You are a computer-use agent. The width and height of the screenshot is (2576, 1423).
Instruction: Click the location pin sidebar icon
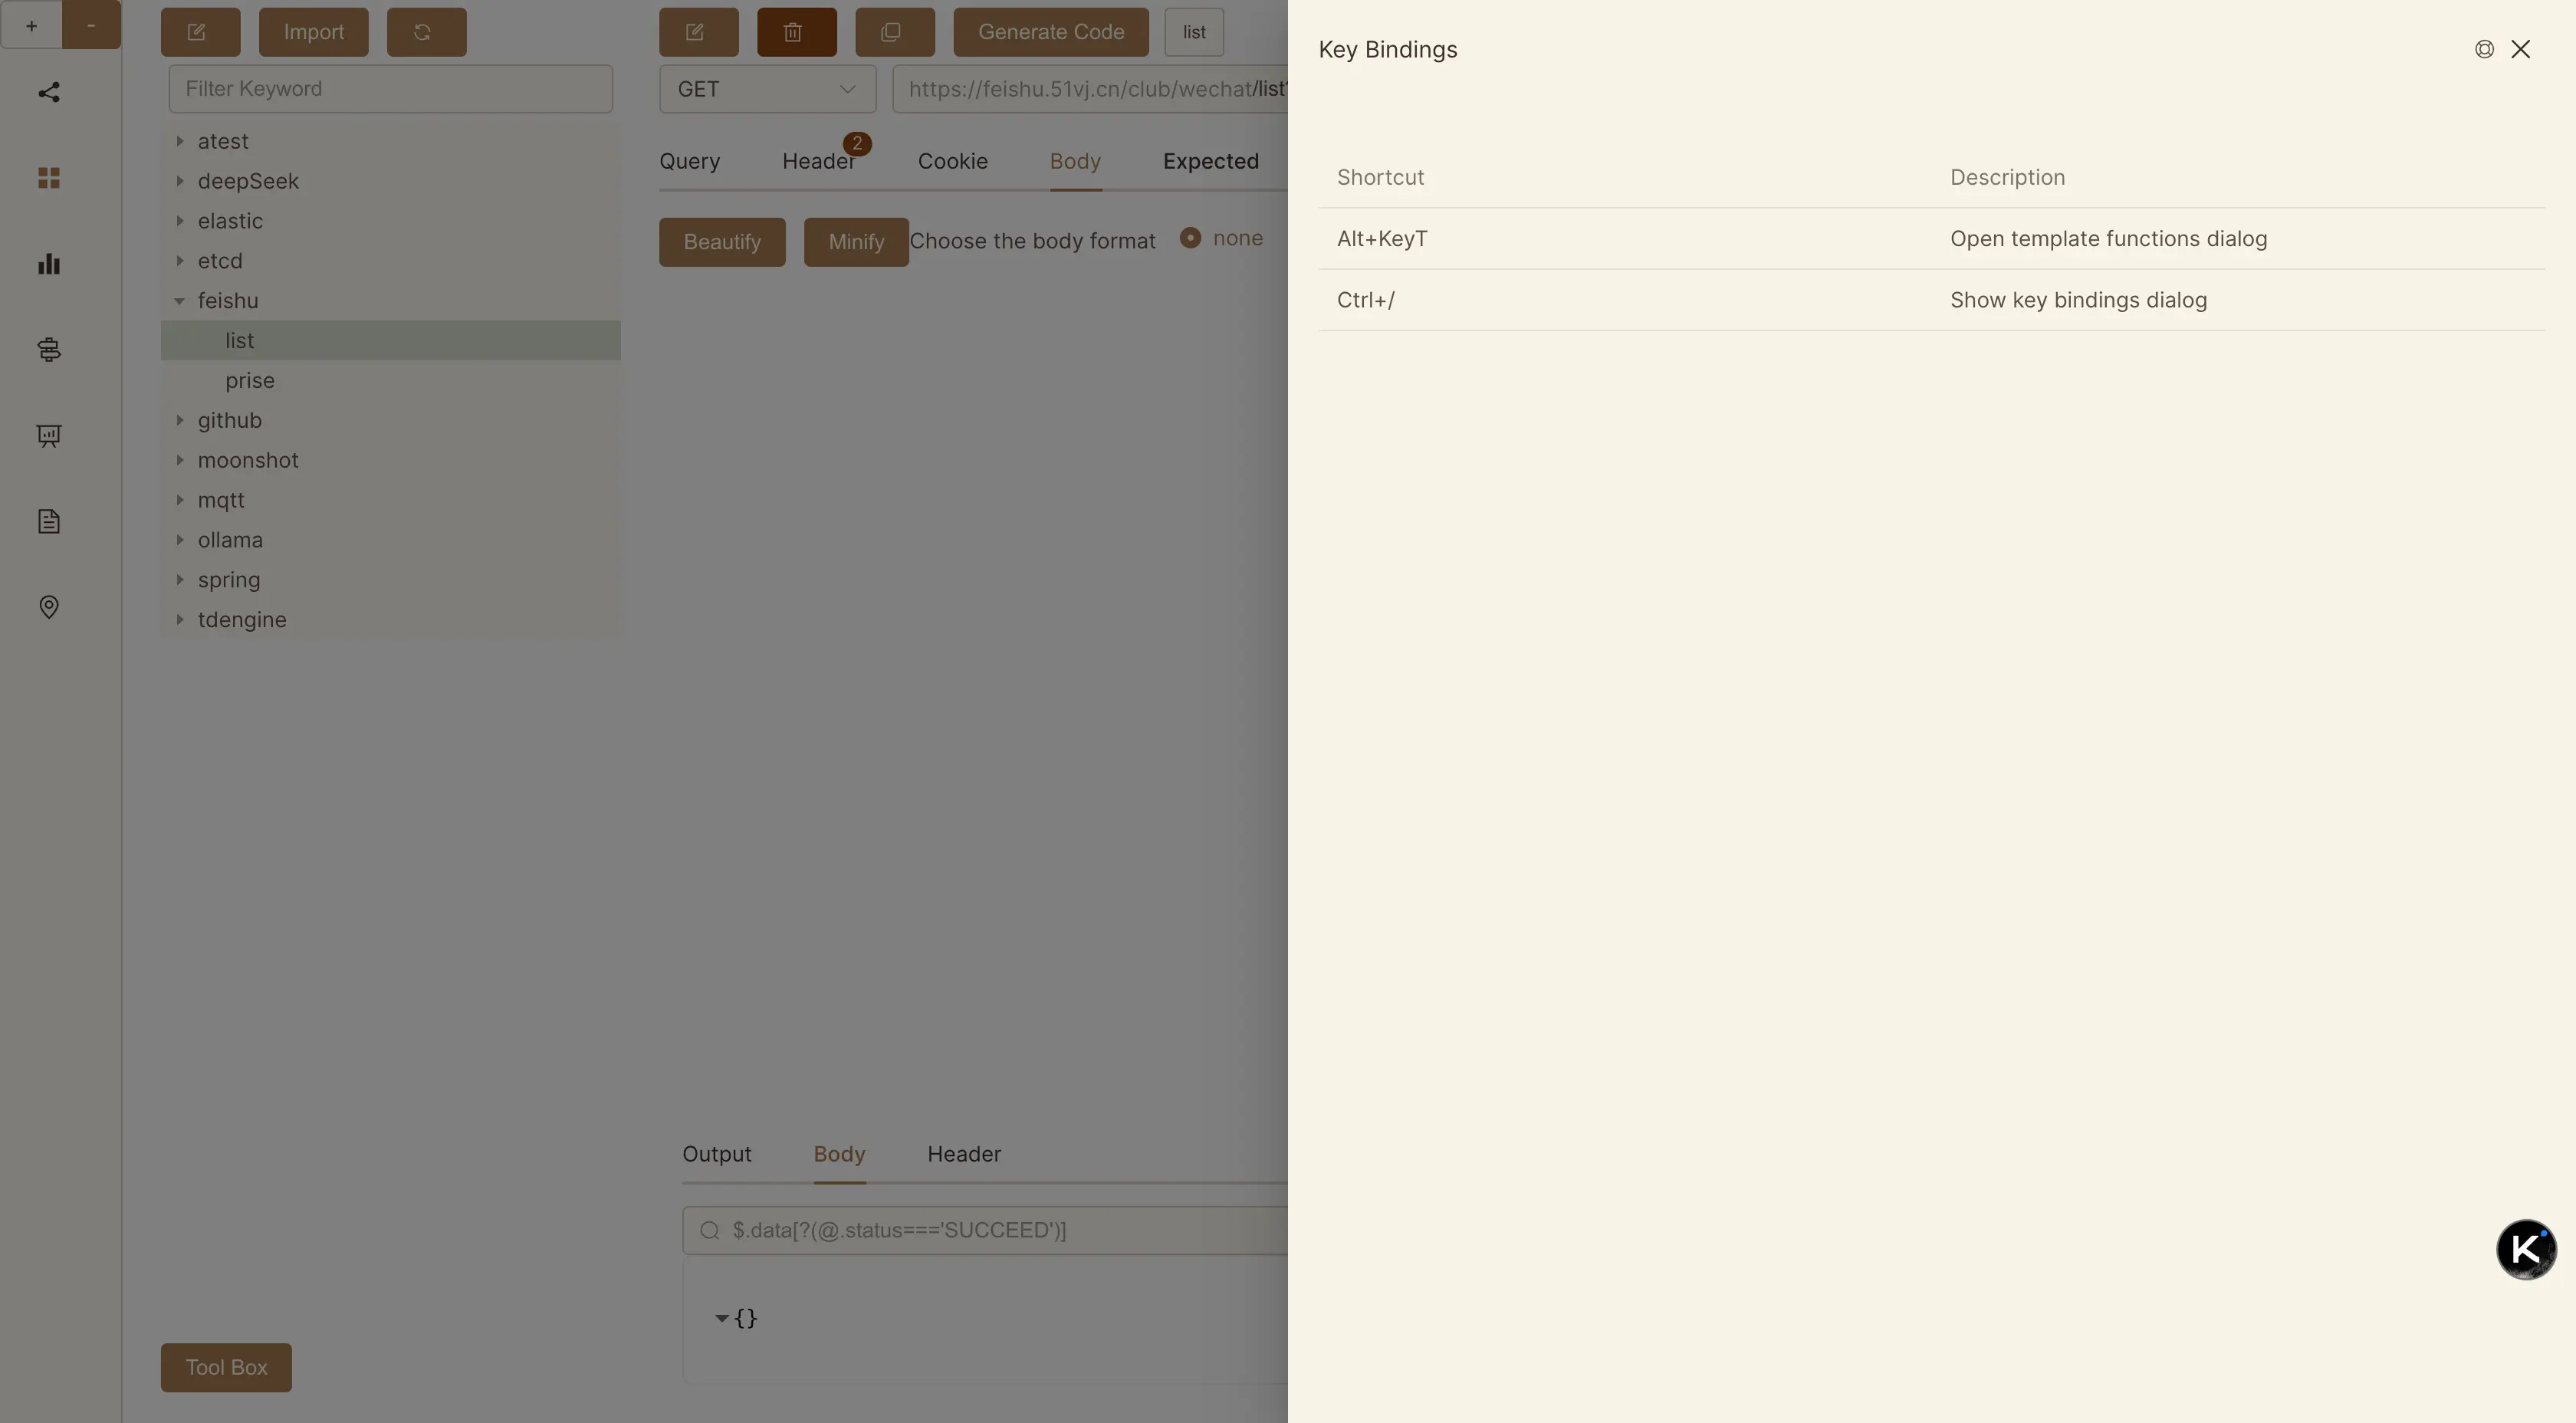pyautogui.click(x=49, y=607)
